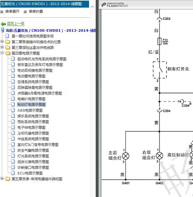Click the page icon beside 制动灯电路示意图
Screen dimensions: 193x197
coord(13,104)
